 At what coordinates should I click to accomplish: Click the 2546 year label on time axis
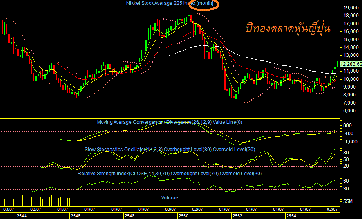coord(76,216)
